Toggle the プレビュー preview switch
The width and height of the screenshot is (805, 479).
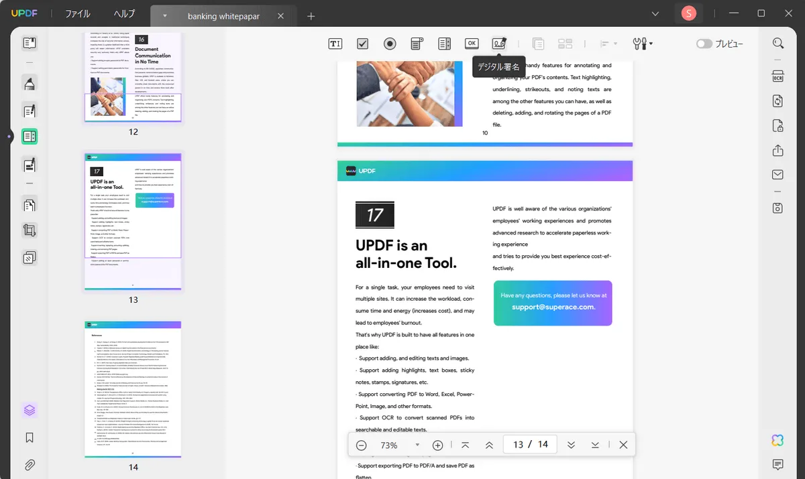[704, 44]
